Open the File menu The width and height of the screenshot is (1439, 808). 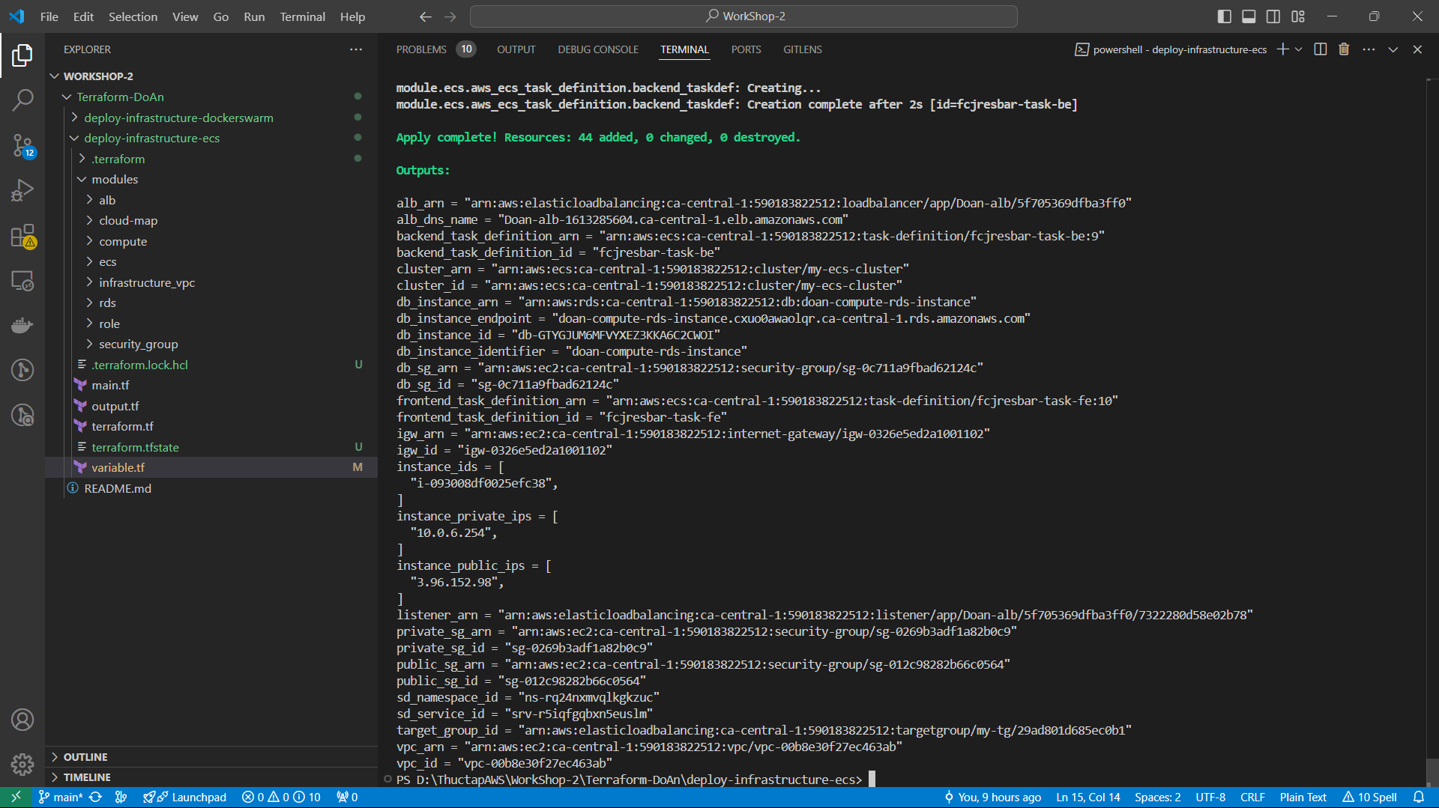(49, 16)
